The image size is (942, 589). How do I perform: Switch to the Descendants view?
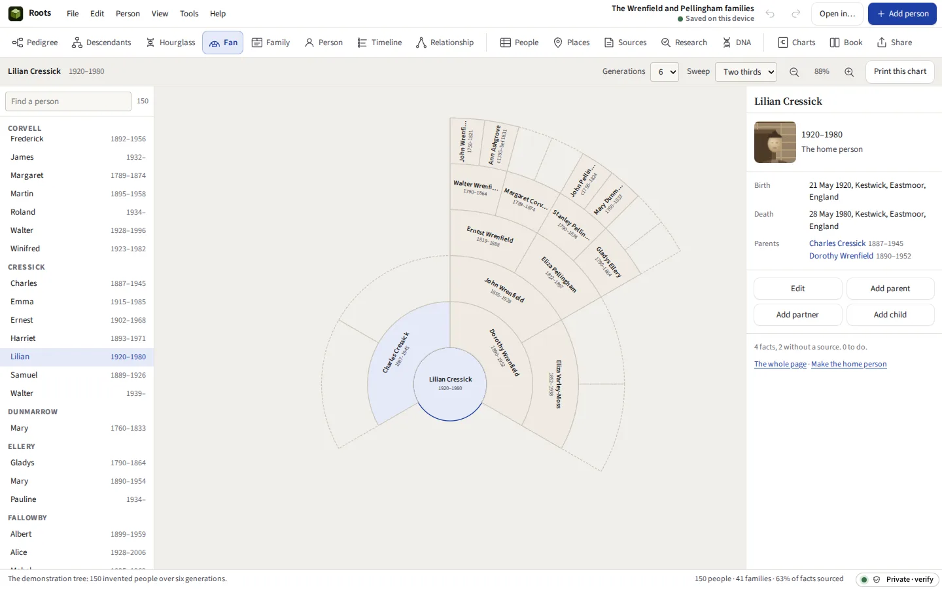coord(101,43)
